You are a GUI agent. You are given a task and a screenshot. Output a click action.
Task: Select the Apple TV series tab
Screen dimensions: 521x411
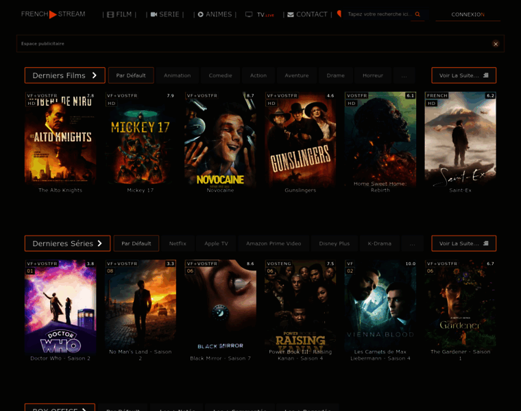tap(217, 244)
